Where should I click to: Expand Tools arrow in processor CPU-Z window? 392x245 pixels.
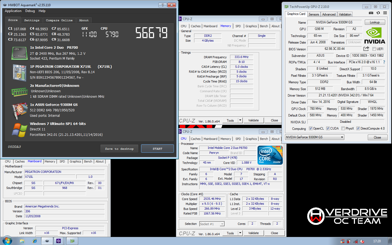pyautogui.click(x=240, y=233)
